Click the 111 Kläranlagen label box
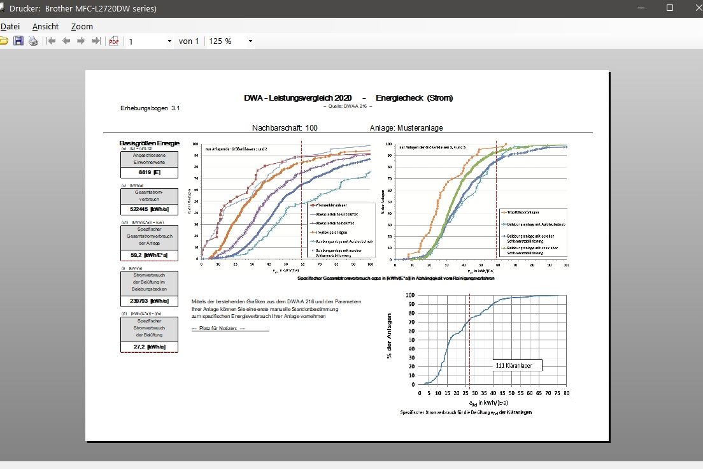 coord(517,365)
